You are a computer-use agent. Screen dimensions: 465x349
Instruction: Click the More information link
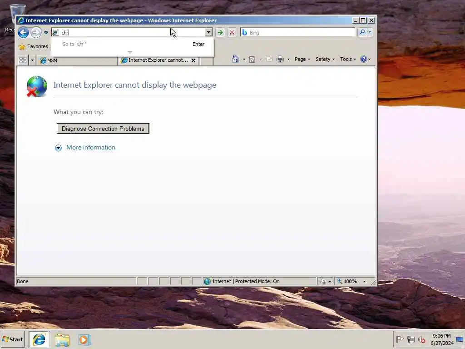[91, 148]
